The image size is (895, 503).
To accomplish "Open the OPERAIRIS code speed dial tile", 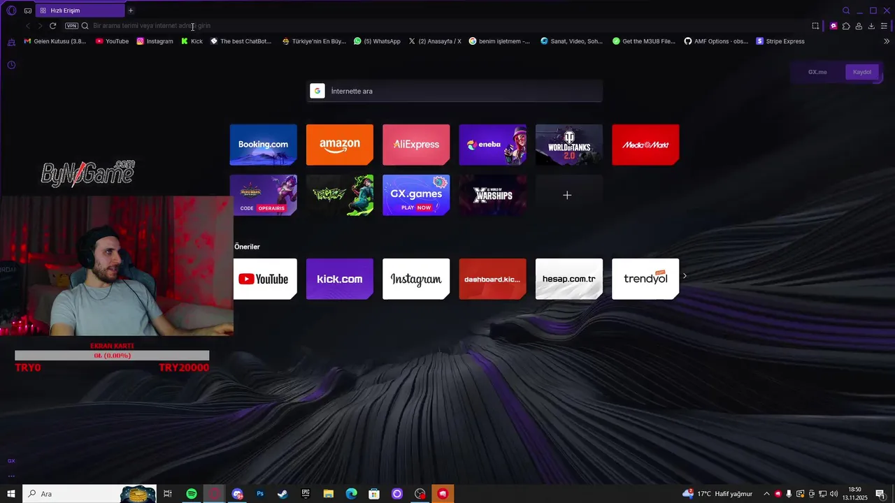I will point(264,195).
